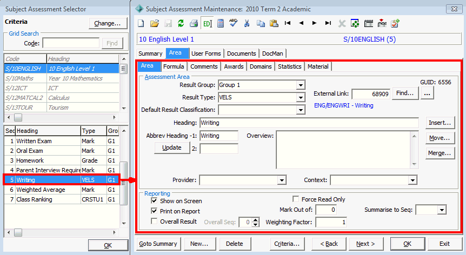Click the grid table toolbar icon

click(x=369, y=23)
